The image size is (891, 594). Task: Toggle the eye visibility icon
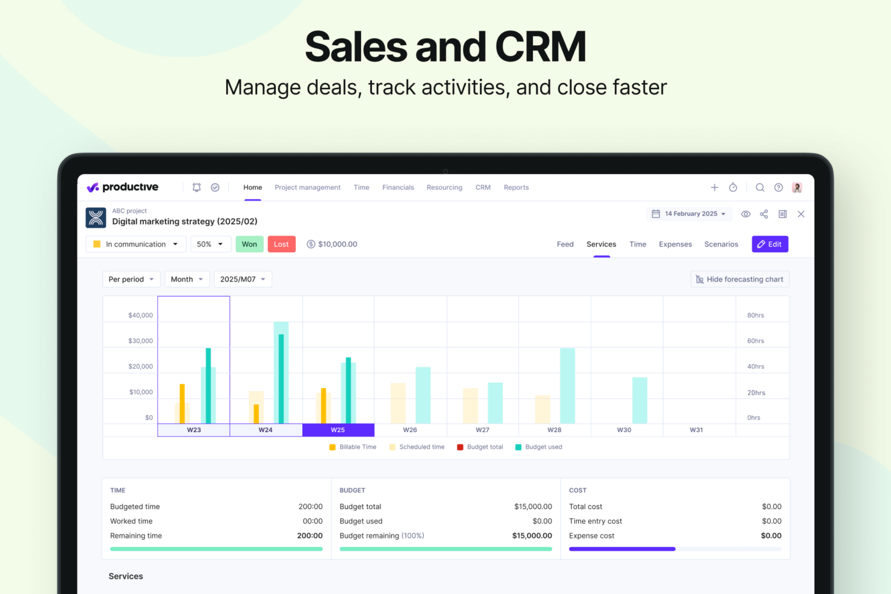[x=745, y=214]
